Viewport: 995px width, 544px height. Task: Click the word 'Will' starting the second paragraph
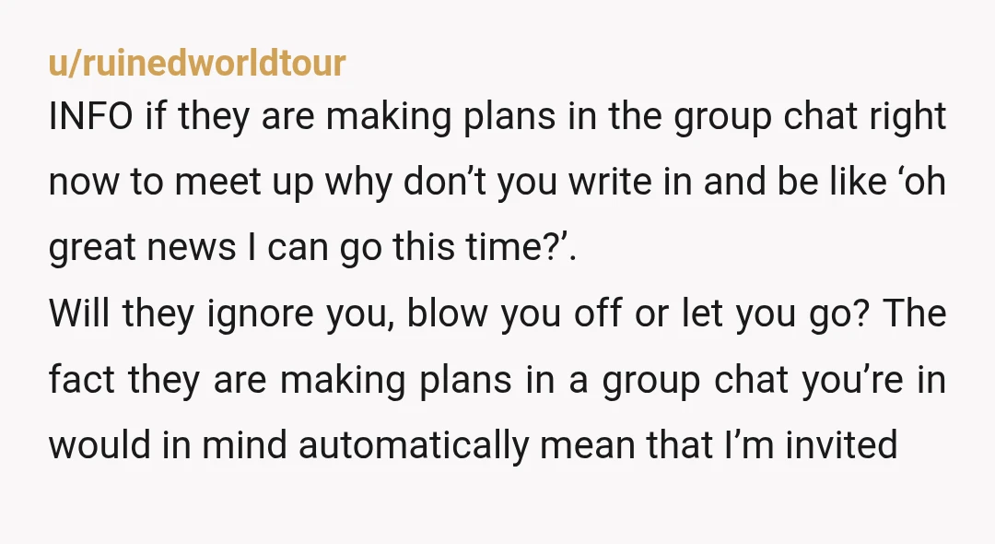[x=79, y=313]
